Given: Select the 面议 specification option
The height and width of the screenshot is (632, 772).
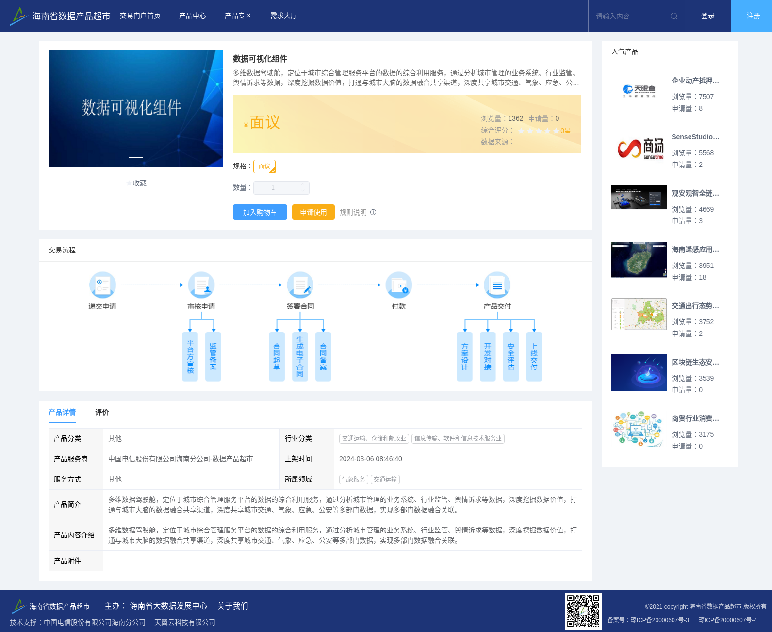Looking at the screenshot, I should tap(264, 166).
